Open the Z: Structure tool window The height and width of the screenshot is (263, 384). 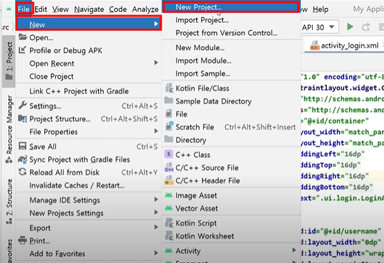(9, 202)
